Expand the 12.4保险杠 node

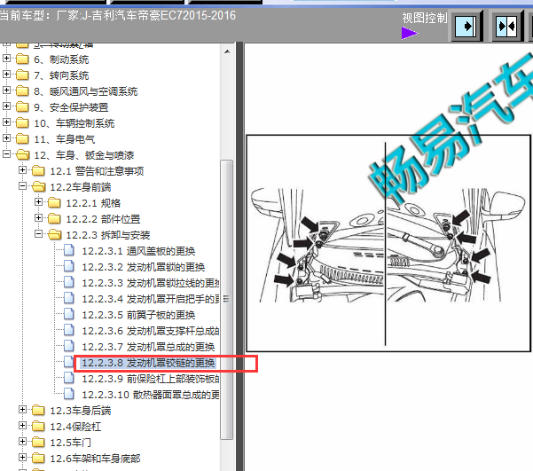coord(22,426)
